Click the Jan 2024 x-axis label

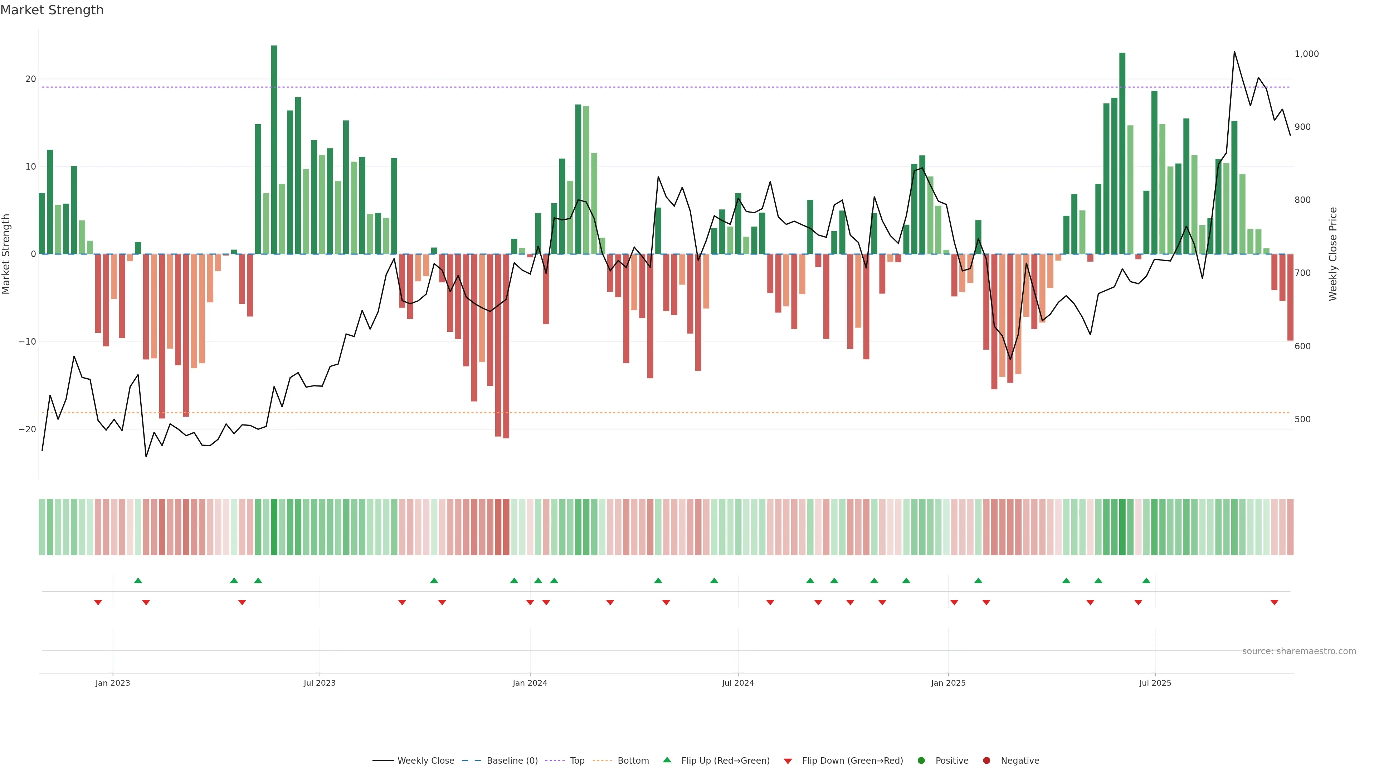[x=530, y=683]
